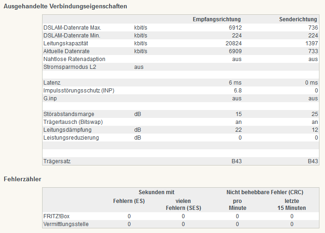Viewport: 325px width, 233px height.
Task: Select the Vermittlungsstelle row label
Action: click(x=66, y=224)
